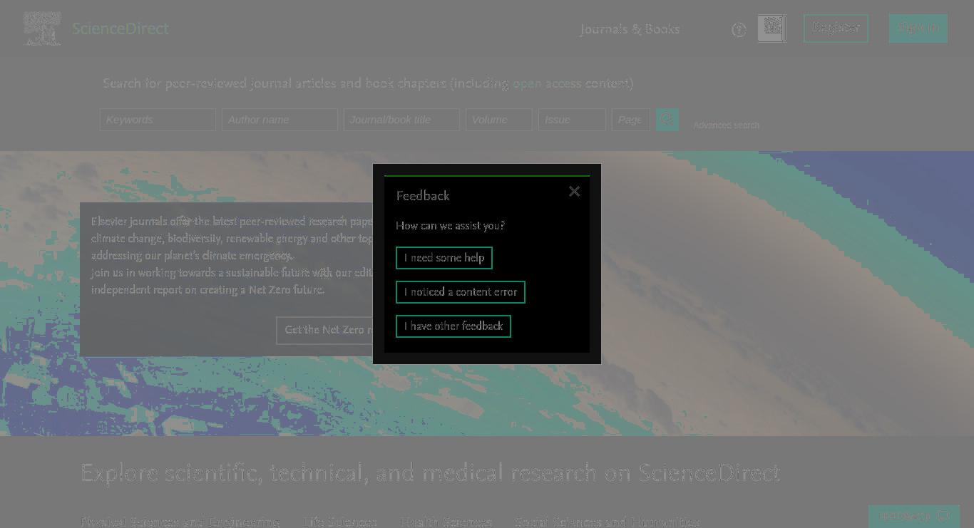974x528 pixels.
Task: Focus the Keywords search field
Action: (158, 120)
